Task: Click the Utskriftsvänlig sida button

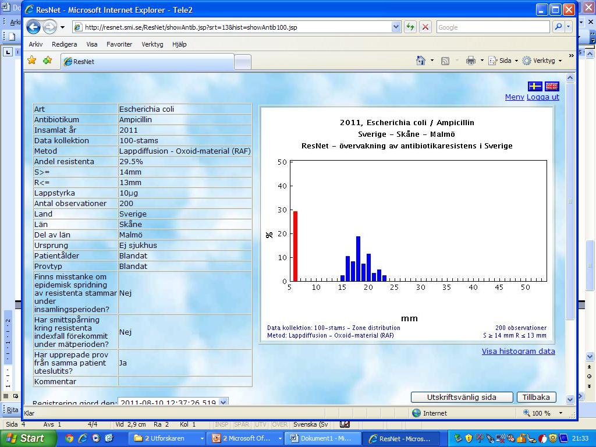Action: tap(462, 397)
